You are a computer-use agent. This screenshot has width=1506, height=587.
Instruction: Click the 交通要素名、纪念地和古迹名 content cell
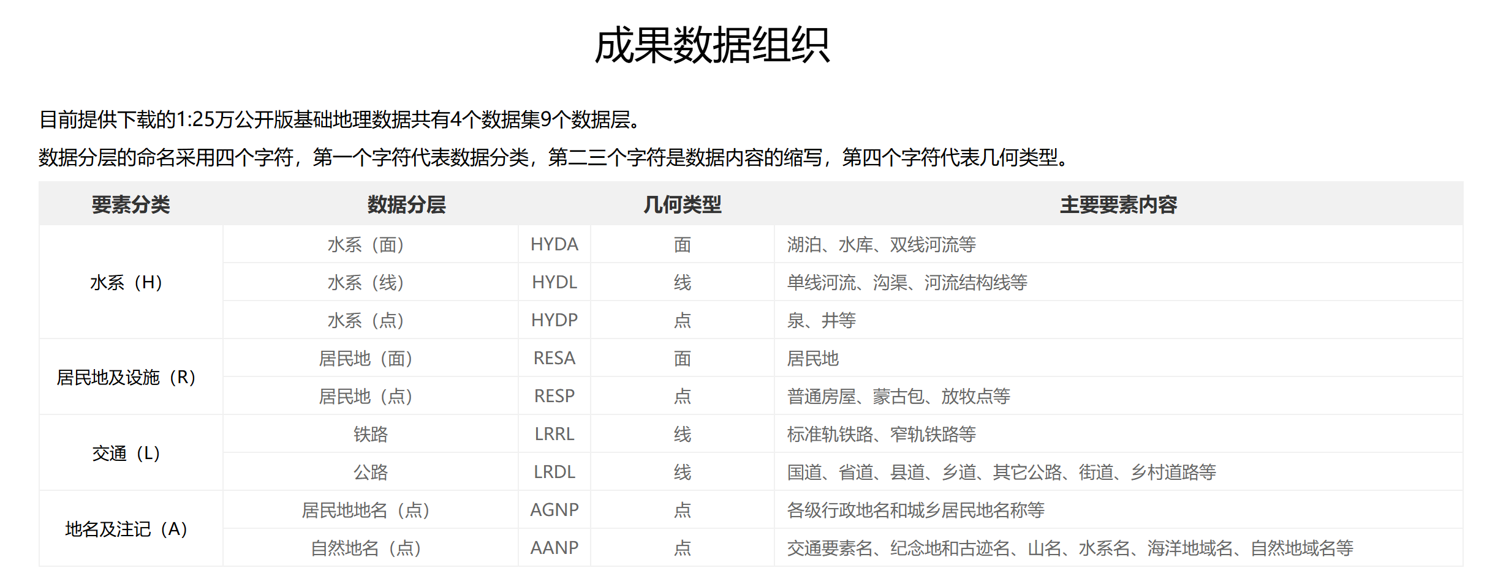click(1119, 548)
